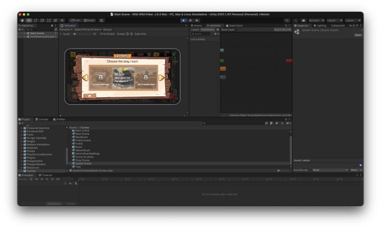The height and width of the screenshot is (229, 381).
Task: Switch to the Hierarchy tab
Action: [x=26, y=25]
